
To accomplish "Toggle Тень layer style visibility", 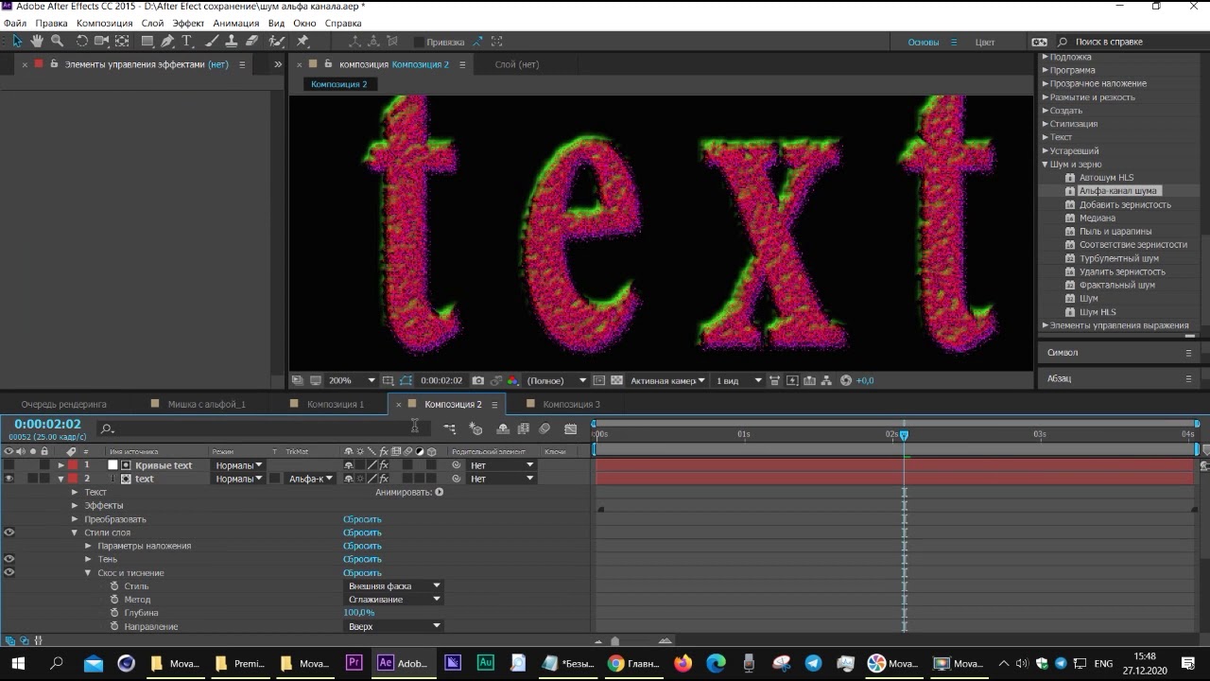I will coord(9,559).
